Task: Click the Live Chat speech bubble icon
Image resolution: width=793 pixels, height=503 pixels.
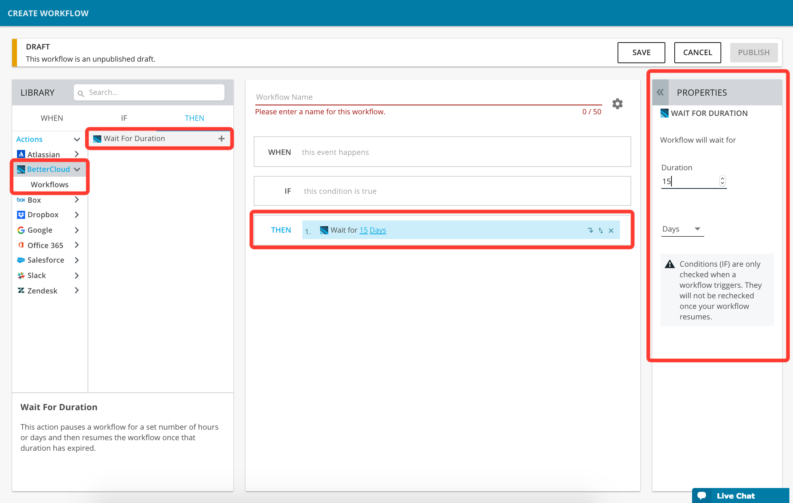Action: pyautogui.click(x=702, y=496)
